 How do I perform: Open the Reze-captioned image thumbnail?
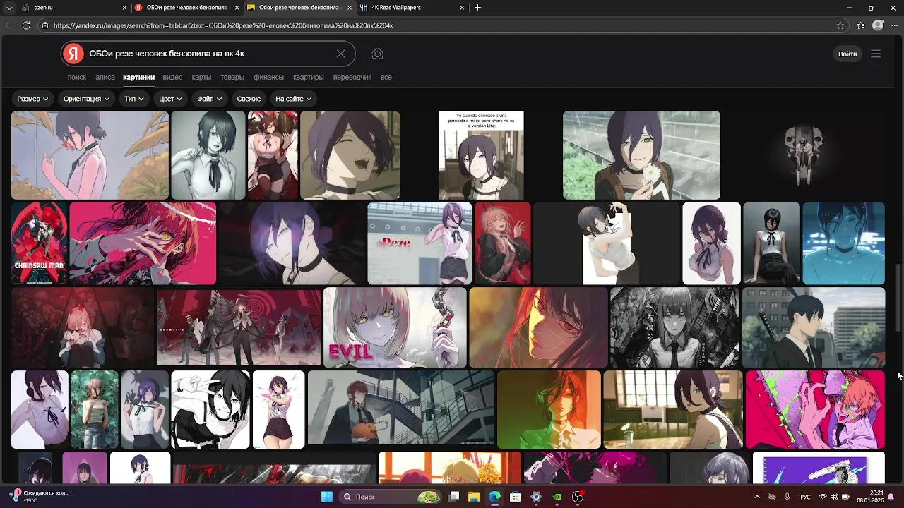click(x=420, y=243)
